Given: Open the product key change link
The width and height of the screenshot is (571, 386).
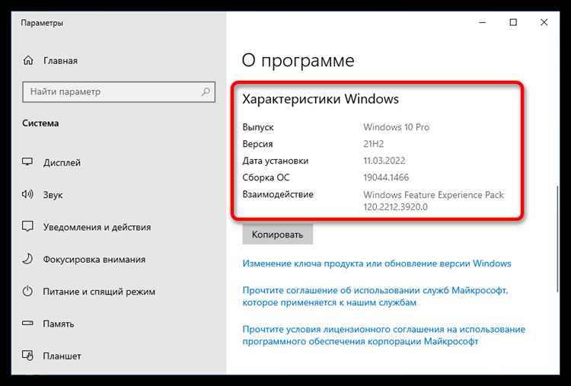Looking at the screenshot, I should point(377,263).
